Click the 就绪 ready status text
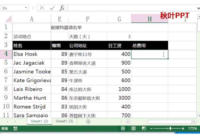This screenshot has height=137, width=200. pos(5,129)
